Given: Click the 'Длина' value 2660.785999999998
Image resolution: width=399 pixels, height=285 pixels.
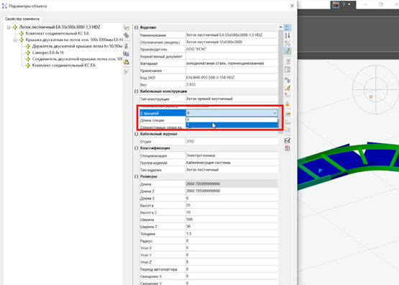Looking at the screenshot, I should pos(231,184).
